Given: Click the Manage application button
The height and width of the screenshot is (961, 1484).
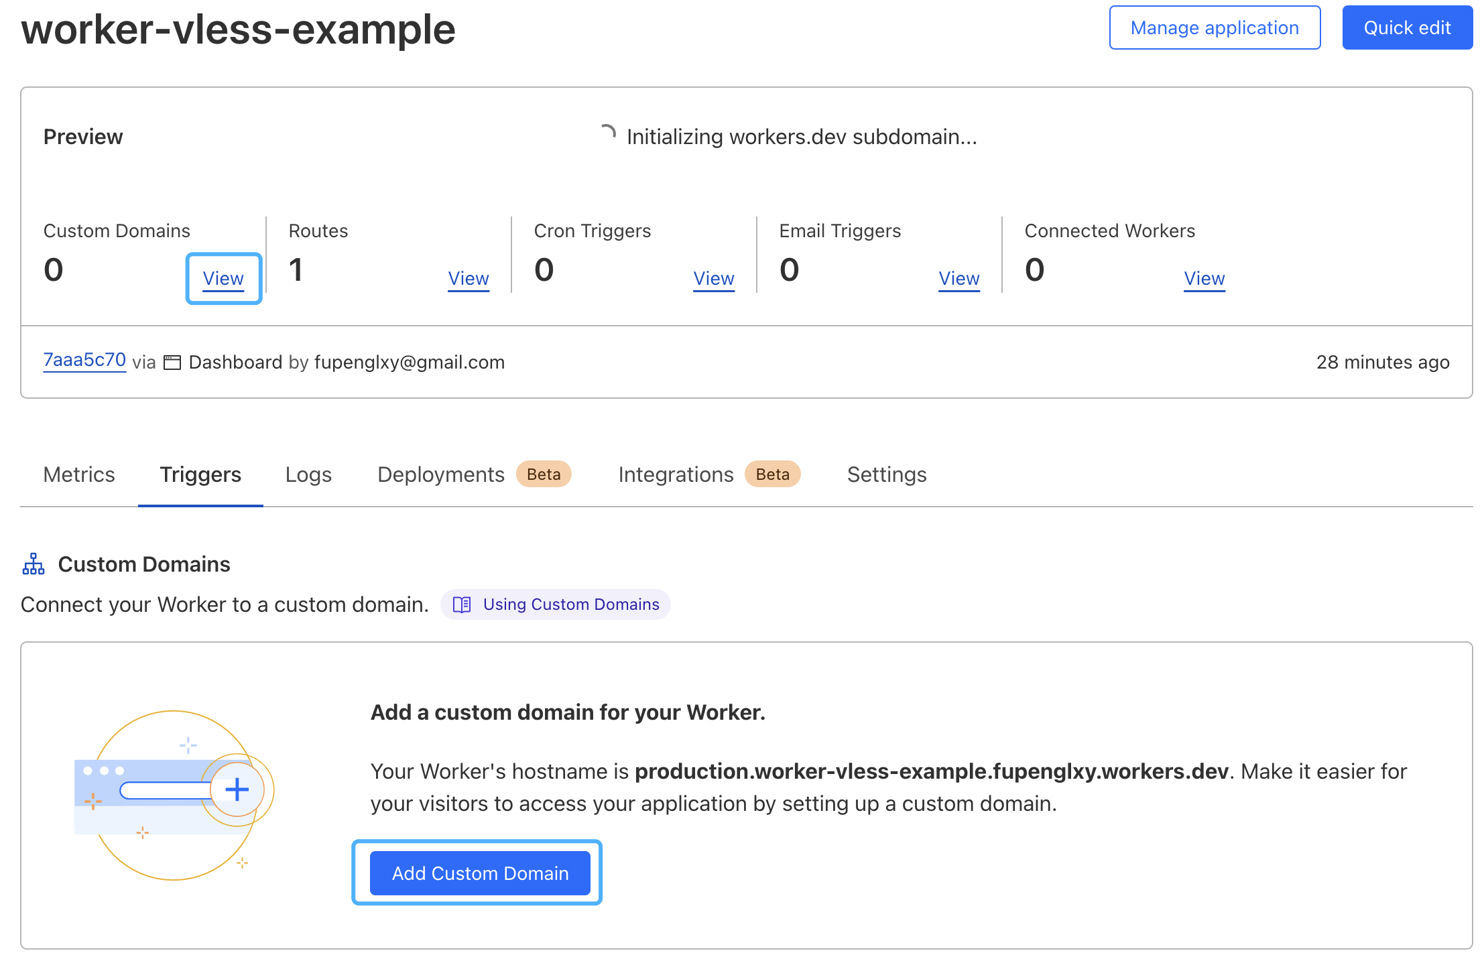Looking at the screenshot, I should (x=1215, y=27).
